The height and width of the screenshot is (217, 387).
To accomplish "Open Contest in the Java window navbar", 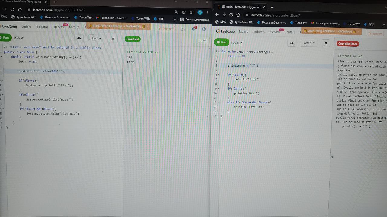I will coord(74,27).
